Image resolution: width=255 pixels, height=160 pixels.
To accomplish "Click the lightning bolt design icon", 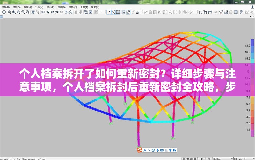I will (241, 12).
